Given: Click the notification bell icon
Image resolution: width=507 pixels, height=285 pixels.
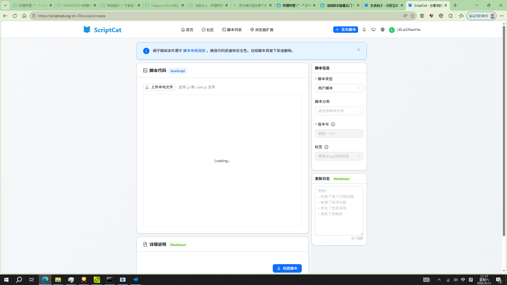Looking at the screenshot, I should tap(364, 30).
